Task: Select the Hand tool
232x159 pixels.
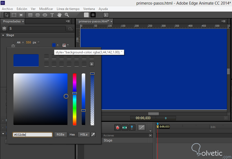Action: tap(59, 15)
